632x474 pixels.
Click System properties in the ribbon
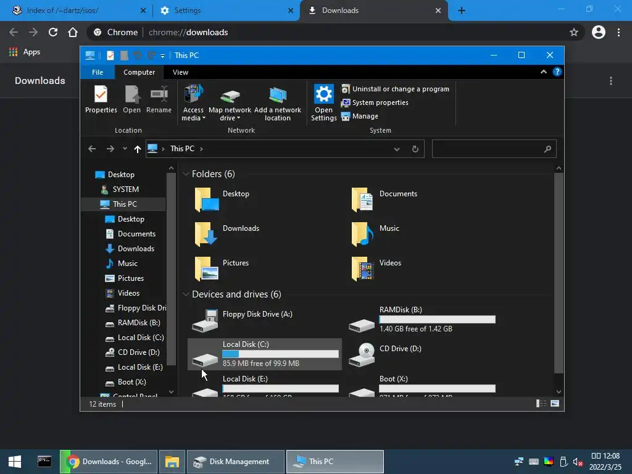[375, 103]
